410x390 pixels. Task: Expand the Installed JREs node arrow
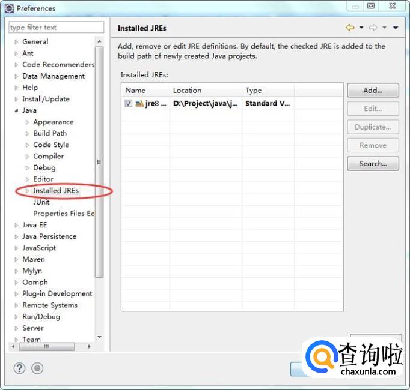coord(27,191)
